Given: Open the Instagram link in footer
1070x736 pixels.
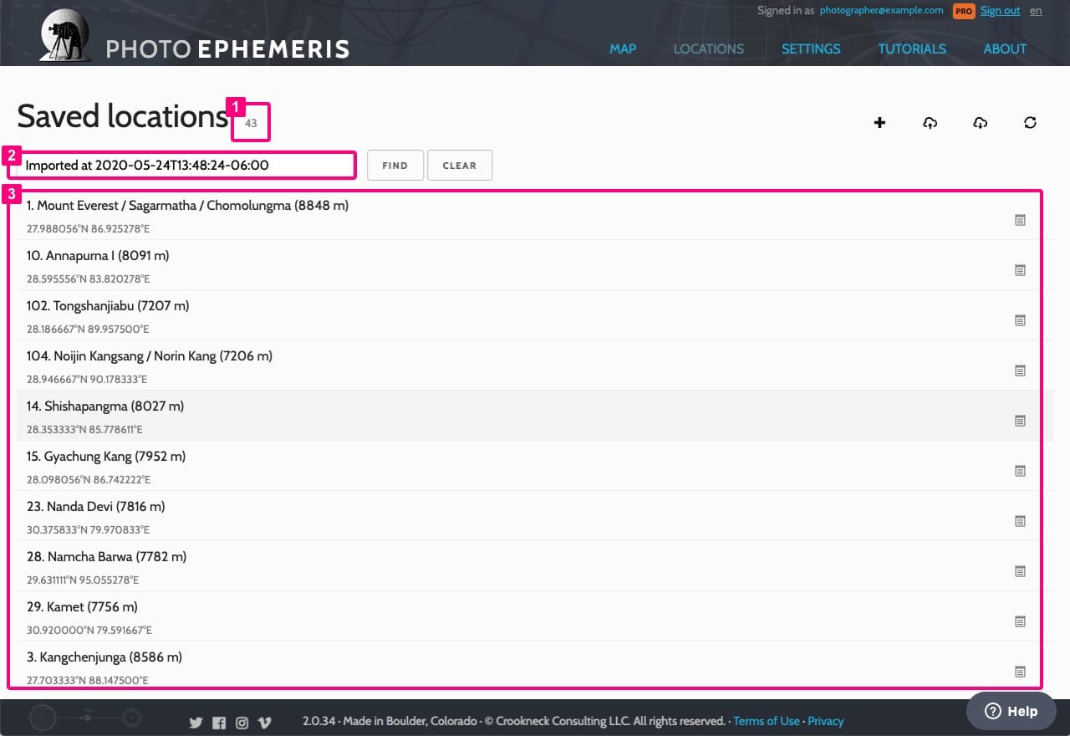Looking at the screenshot, I should click(242, 723).
